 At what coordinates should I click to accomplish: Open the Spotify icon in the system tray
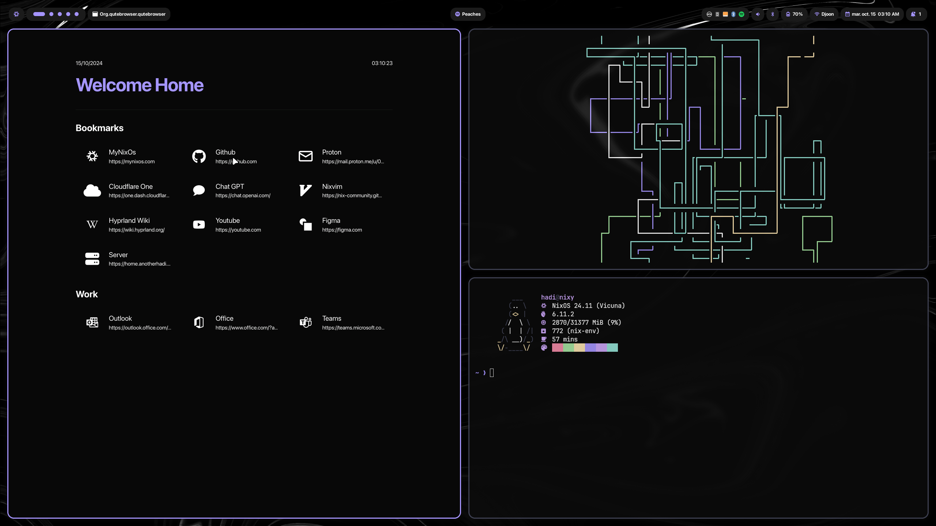(x=741, y=14)
